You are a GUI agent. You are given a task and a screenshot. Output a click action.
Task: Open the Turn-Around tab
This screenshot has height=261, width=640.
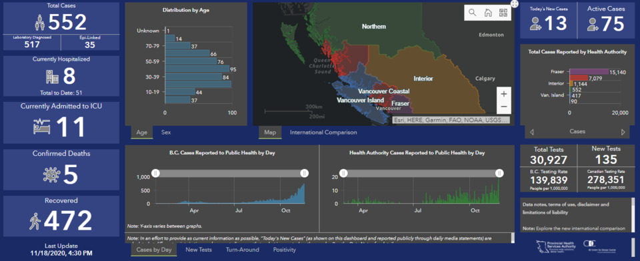(243, 250)
